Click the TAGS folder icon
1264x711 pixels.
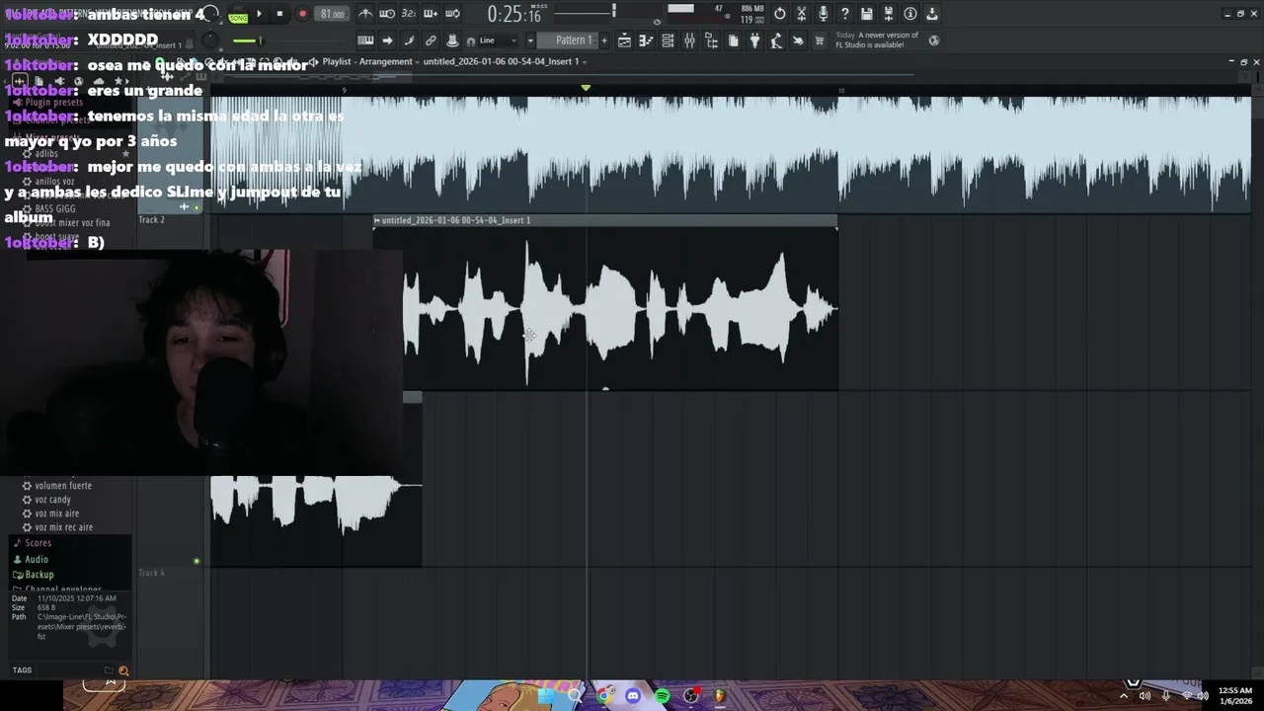pos(109,671)
